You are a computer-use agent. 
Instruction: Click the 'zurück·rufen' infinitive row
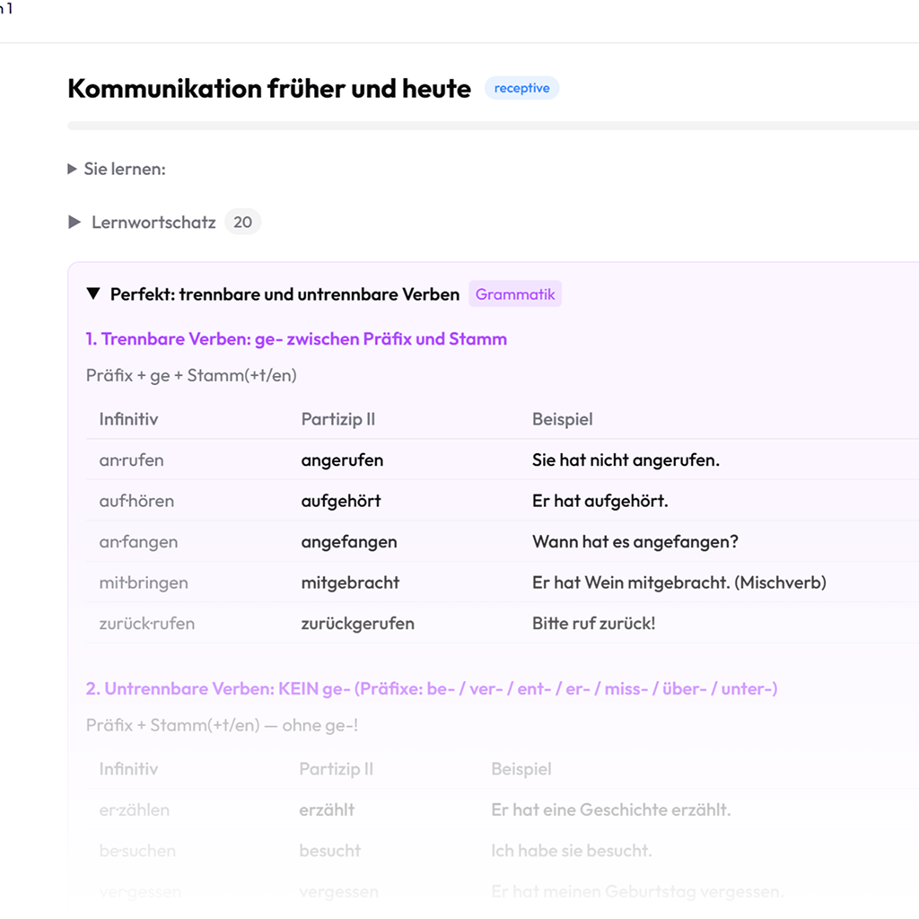(146, 624)
